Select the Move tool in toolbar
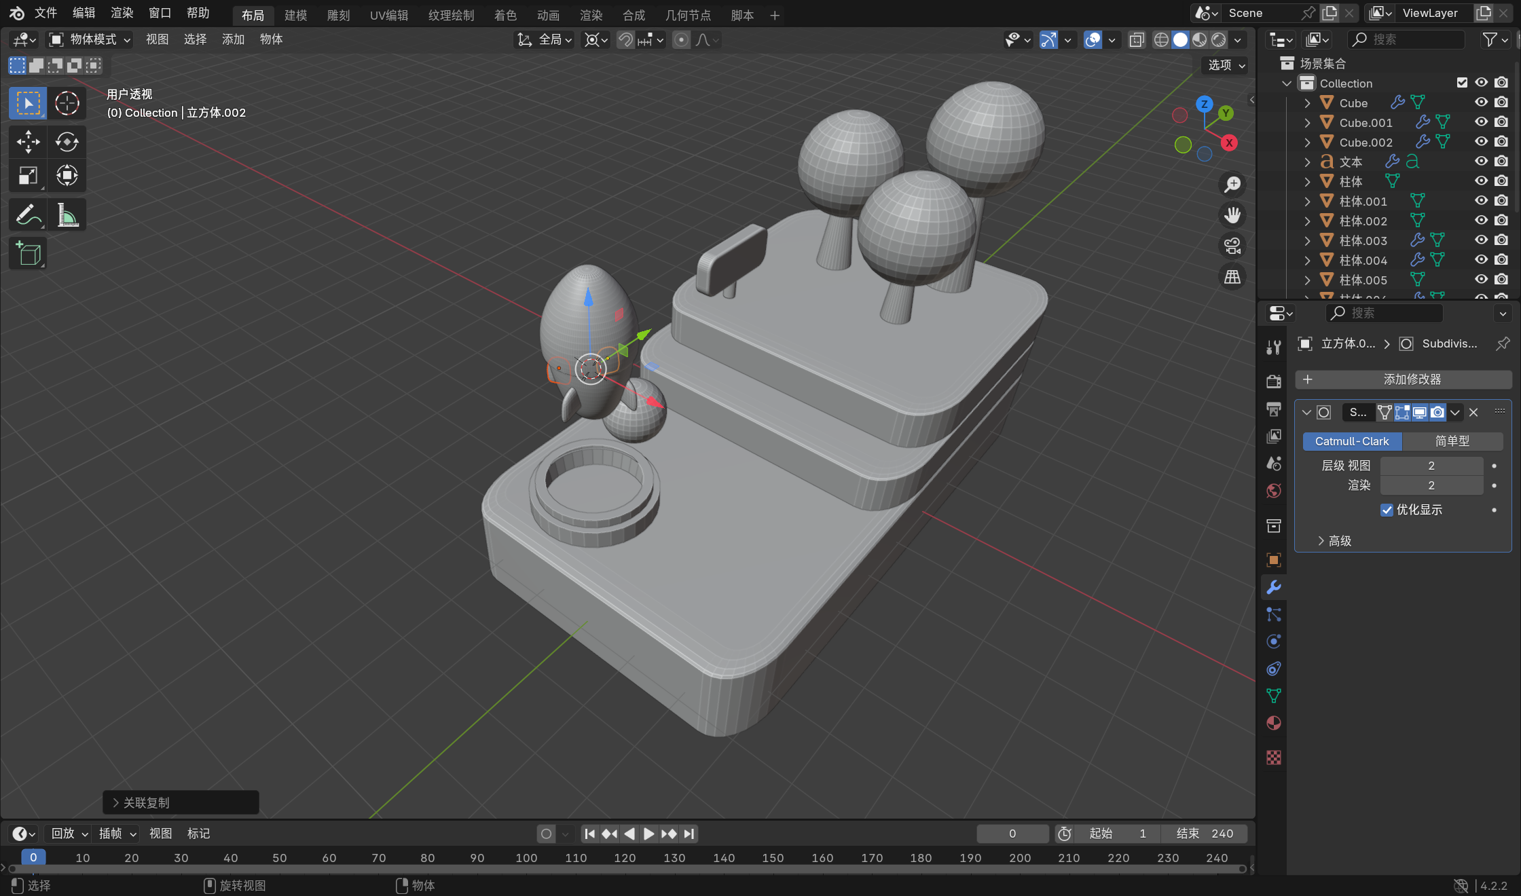 click(x=28, y=142)
